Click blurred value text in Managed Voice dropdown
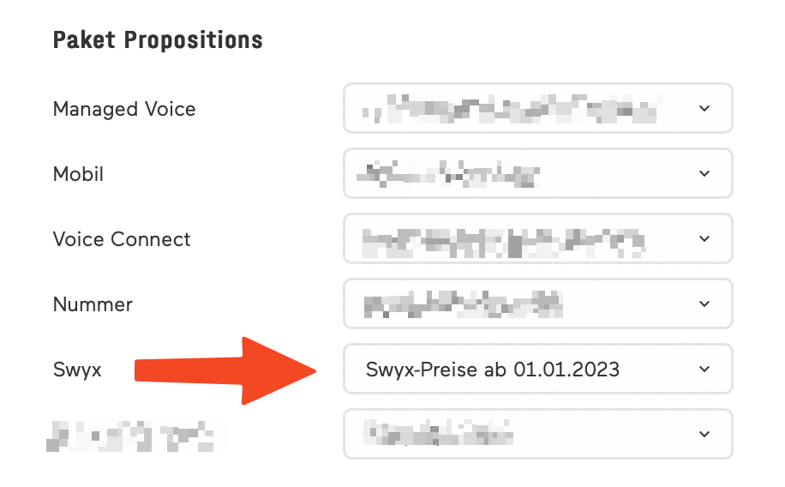 coord(512,109)
